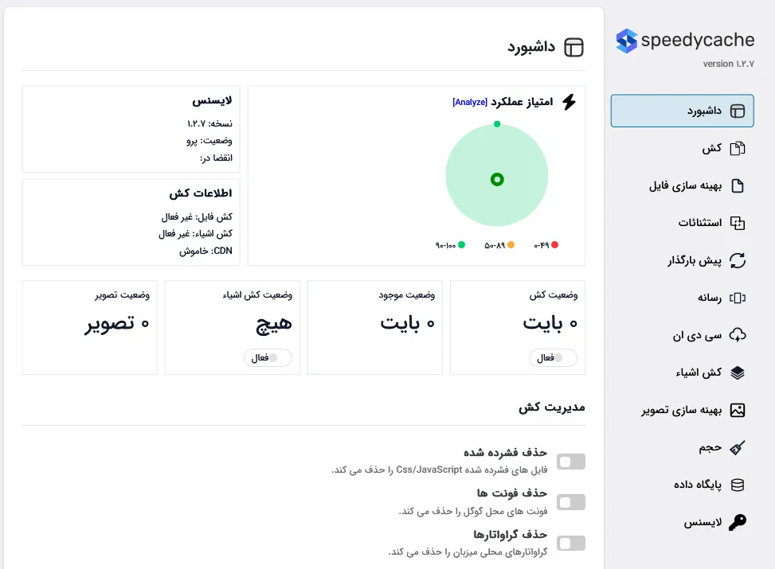Click the CDN cloud icon in sidebar
The width and height of the screenshot is (775, 569).
coord(738,335)
